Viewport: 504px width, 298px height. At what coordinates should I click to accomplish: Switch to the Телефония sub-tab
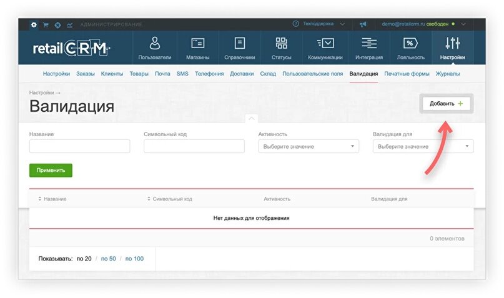click(209, 74)
